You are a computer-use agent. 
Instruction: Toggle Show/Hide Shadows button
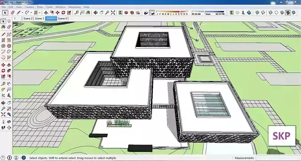(x=152, y=13)
